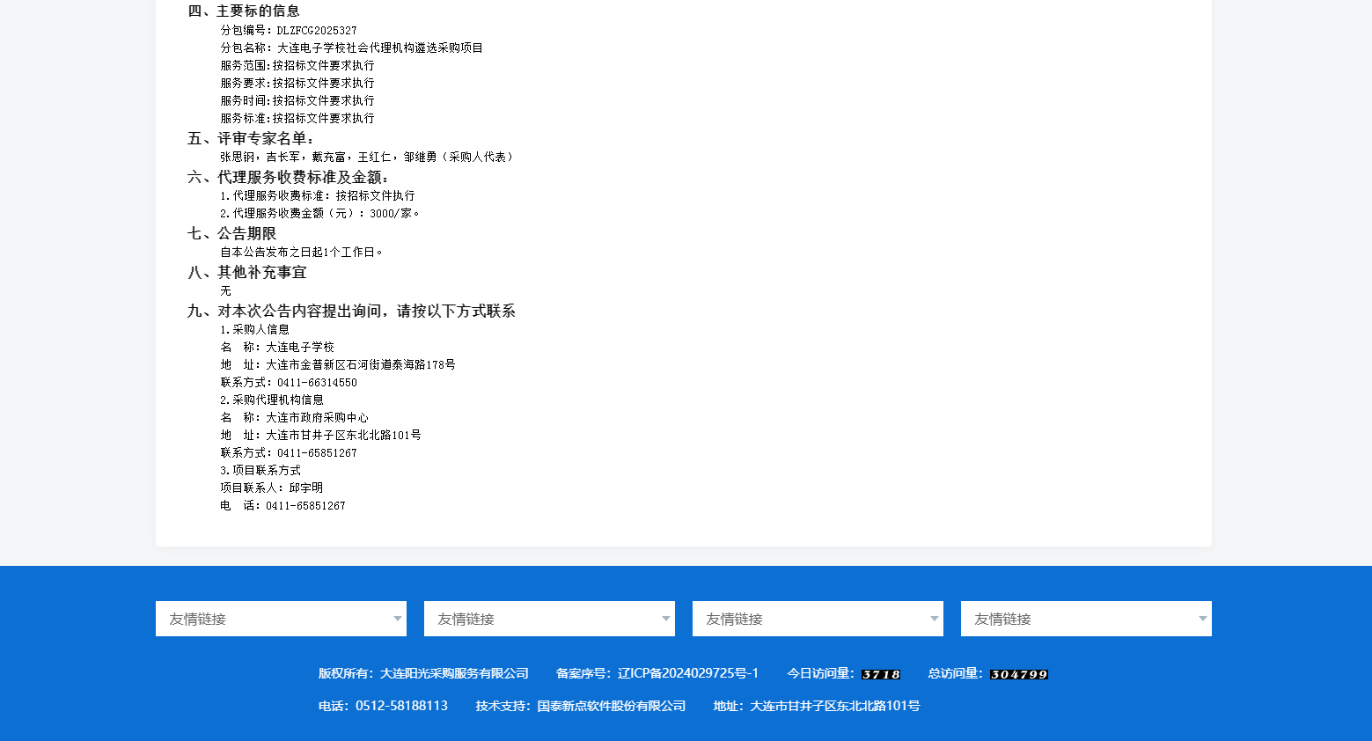
Task: Click the 采购人 contact number 0411-66314550
Action: point(317,382)
